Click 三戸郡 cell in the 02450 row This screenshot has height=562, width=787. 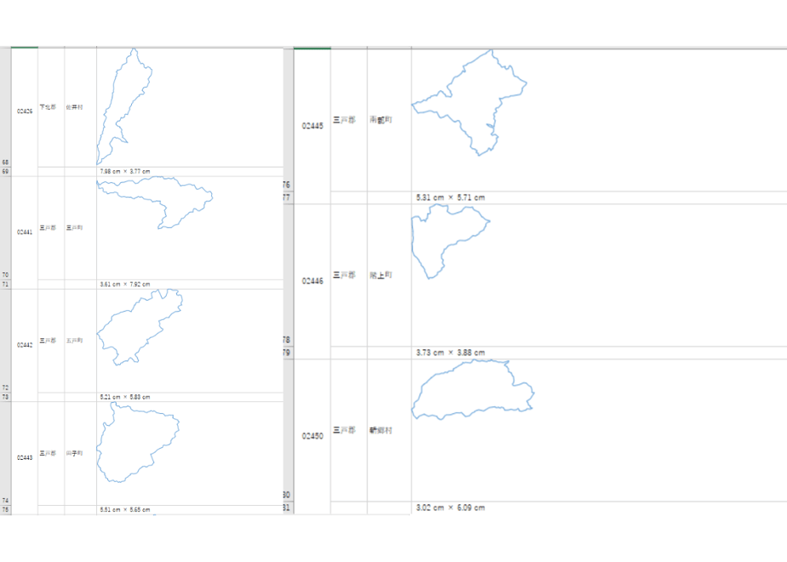coord(349,430)
